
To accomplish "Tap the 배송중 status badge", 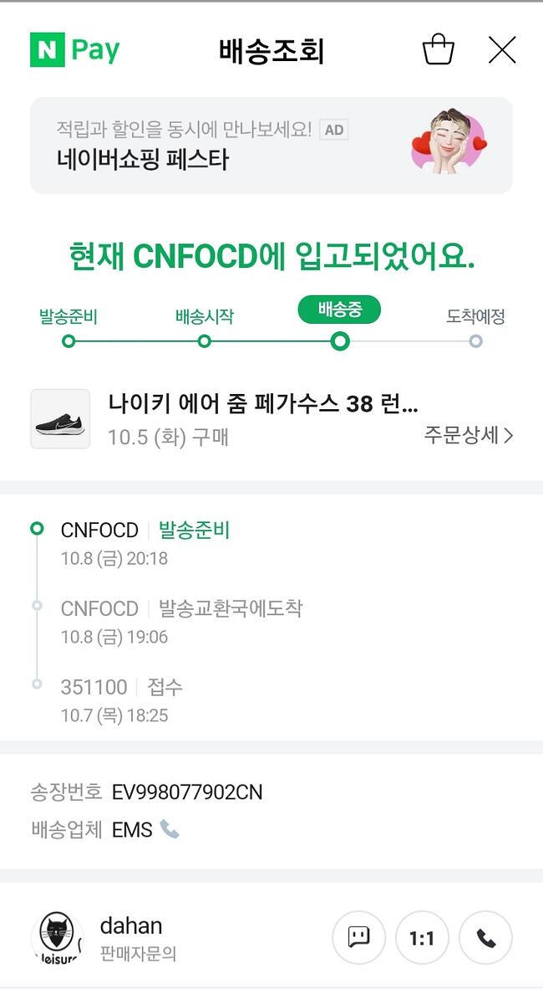I will (x=340, y=310).
